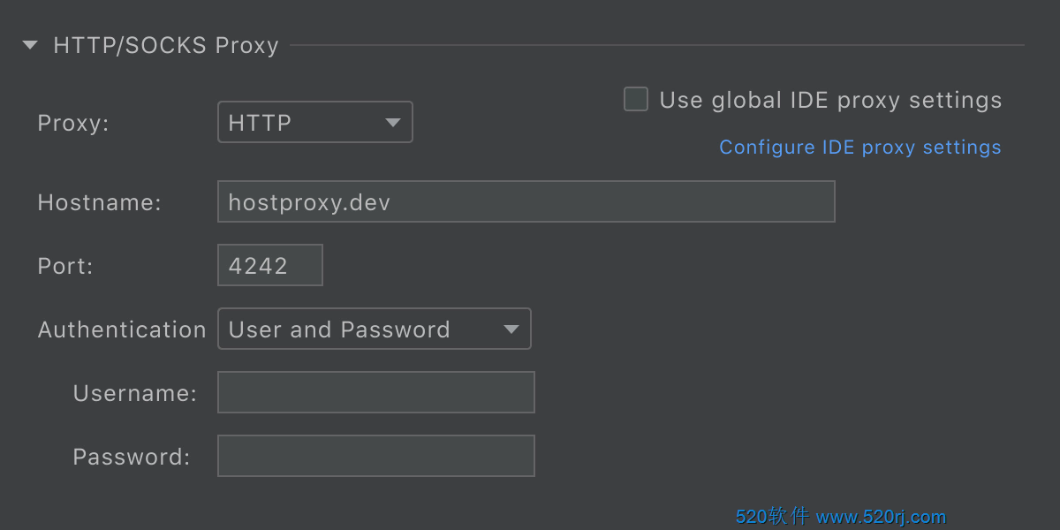This screenshot has height=530, width=1060.
Task: Click the HTTP/SOCKS Proxy section title
Action: (x=166, y=45)
